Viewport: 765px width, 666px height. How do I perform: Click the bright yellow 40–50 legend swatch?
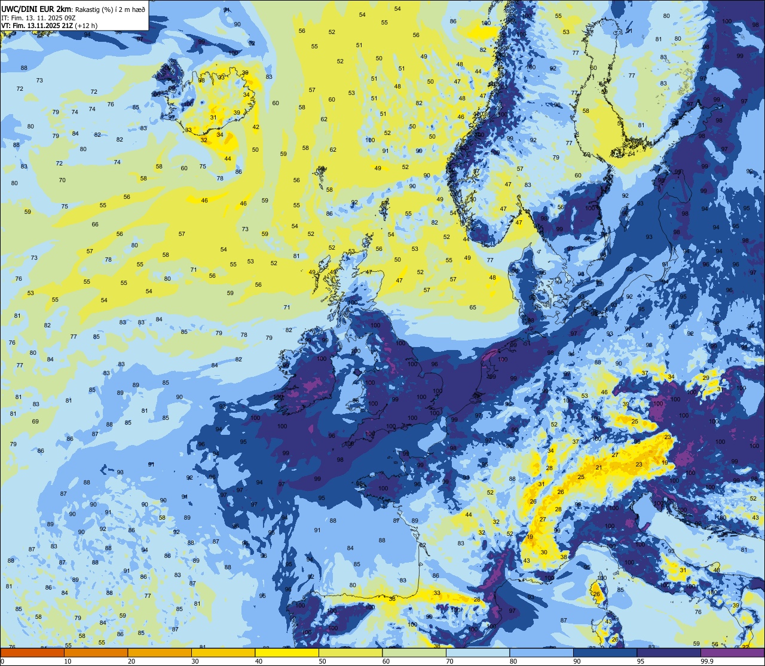(287, 653)
